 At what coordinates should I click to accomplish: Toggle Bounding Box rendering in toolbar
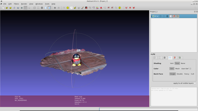click(x=35, y=8)
